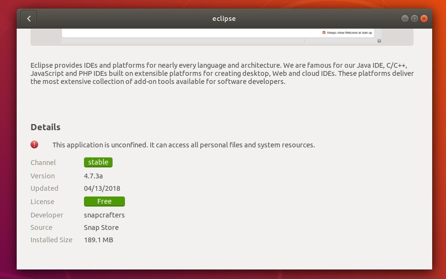Select the green 'stable' channel badge
This screenshot has width=446, height=279.
click(x=98, y=162)
